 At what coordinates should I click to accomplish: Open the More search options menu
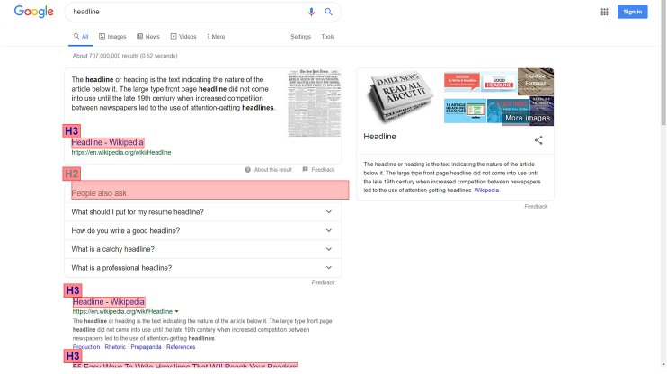click(x=216, y=37)
